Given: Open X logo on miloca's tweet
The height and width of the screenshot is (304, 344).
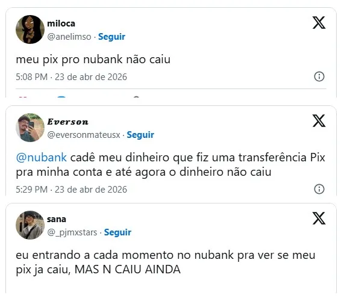Looking at the screenshot, I should pyautogui.click(x=319, y=23).
